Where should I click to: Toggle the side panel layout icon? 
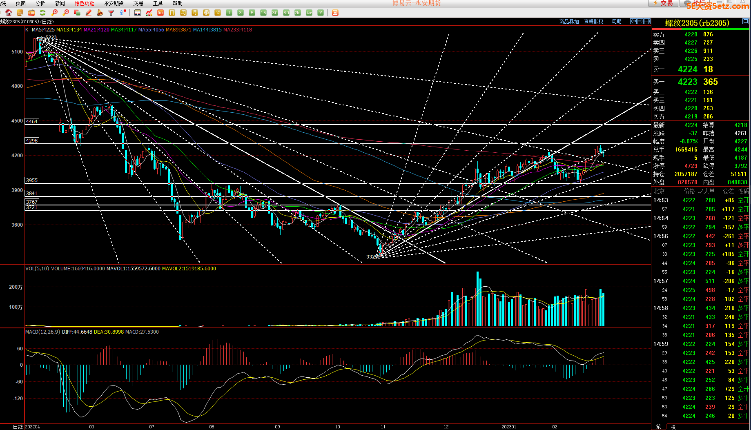(x=647, y=21)
